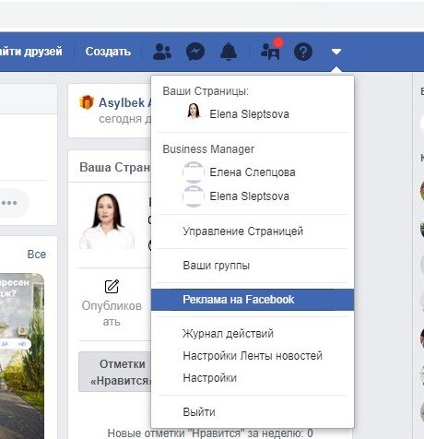Select Елена Слепцова under Business Manager
This screenshot has height=439, width=424.
(x=253, y=172)
